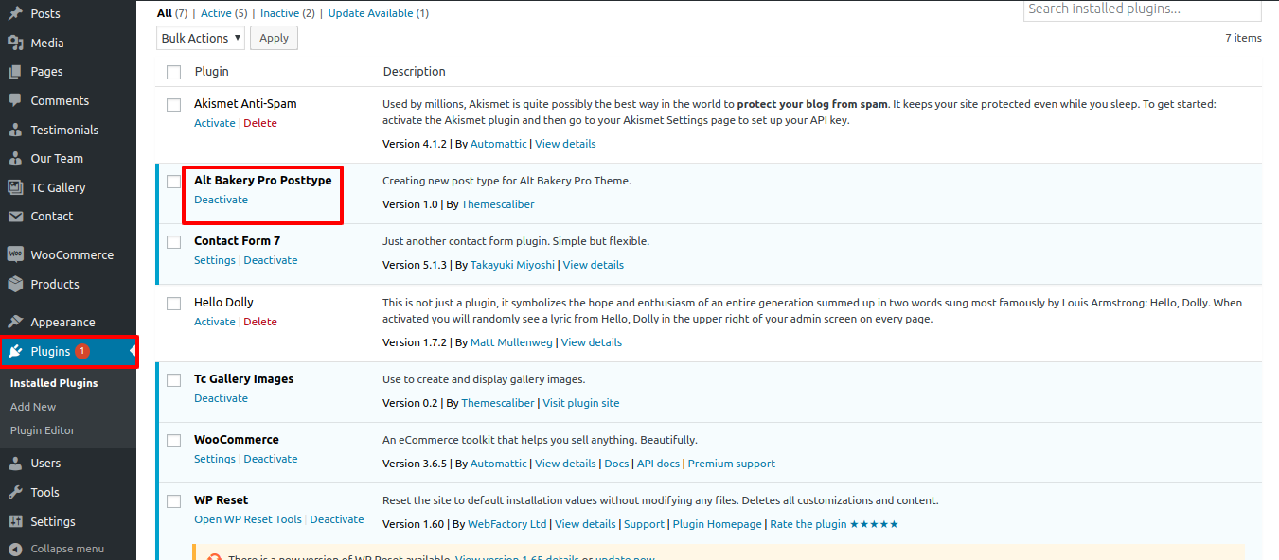Viewport: 1279px width, 560px height.
Task: Delete the Hello Dolly plugin
Action: pos(260,322)
